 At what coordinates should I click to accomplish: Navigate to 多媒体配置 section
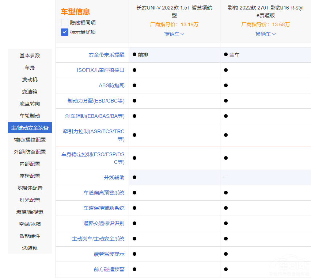[x=30, y=188]
